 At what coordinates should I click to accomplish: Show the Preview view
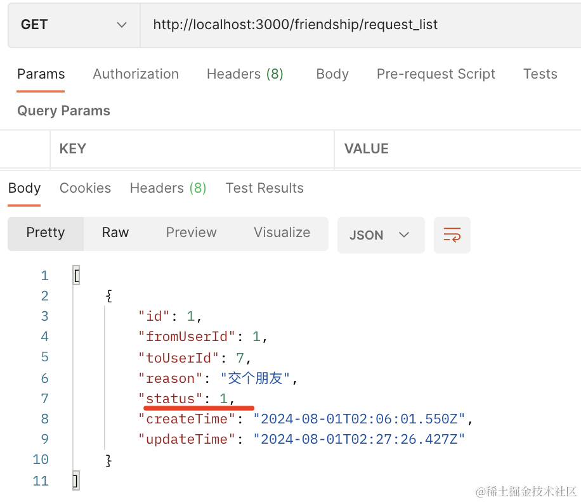pyautogui.click(x=191, y=233)
